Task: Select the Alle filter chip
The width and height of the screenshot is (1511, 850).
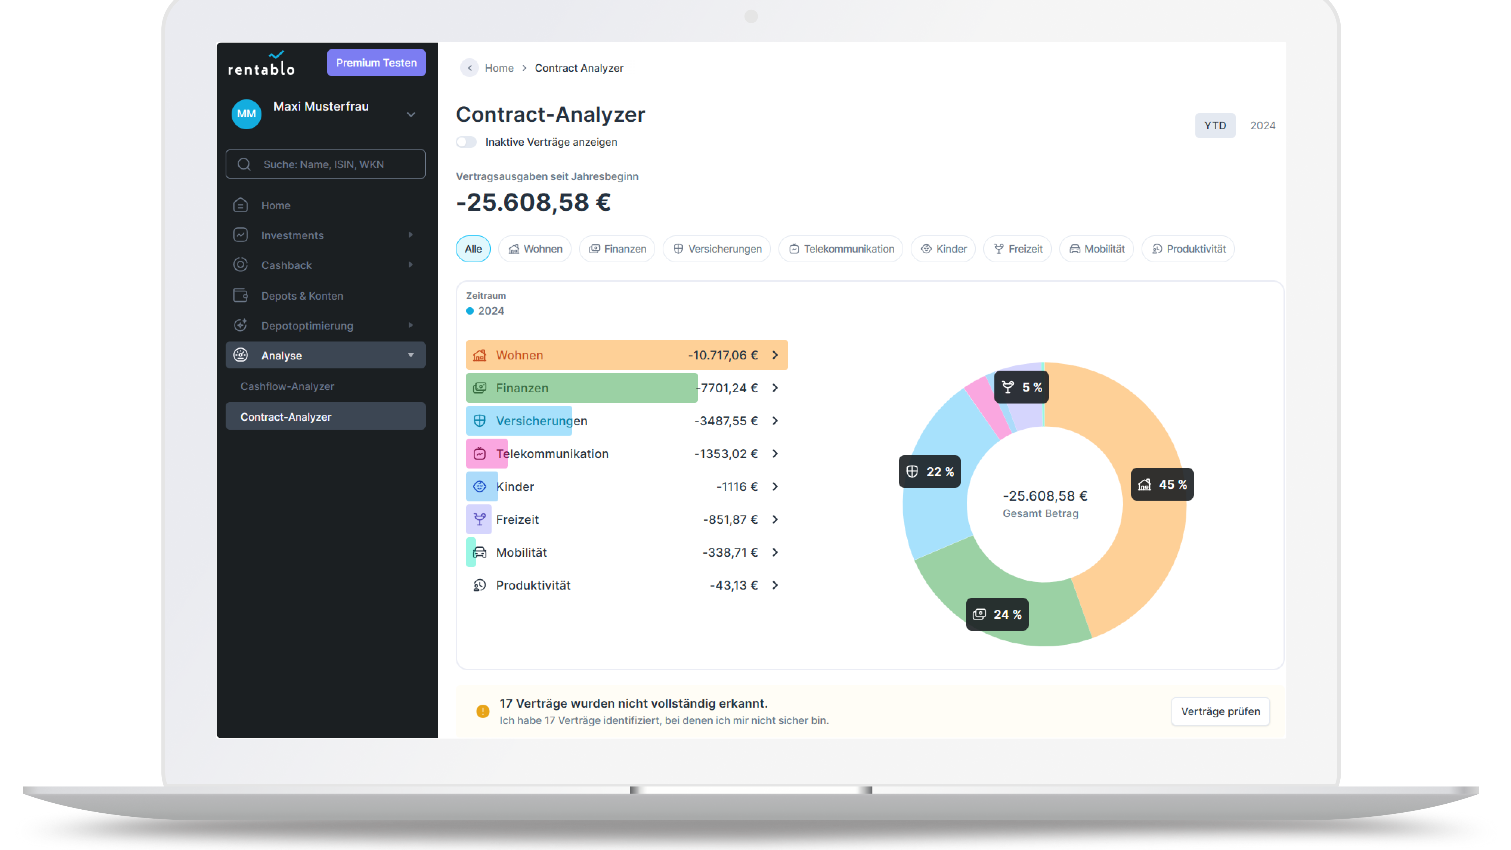Action: click(x=473, y=249)
